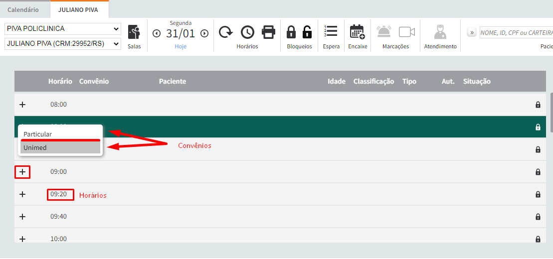The width and height of the screenshot is (553, 259).
Task: Toggle the lock on the 09:20 row
Action: click(x=538, y=194)
